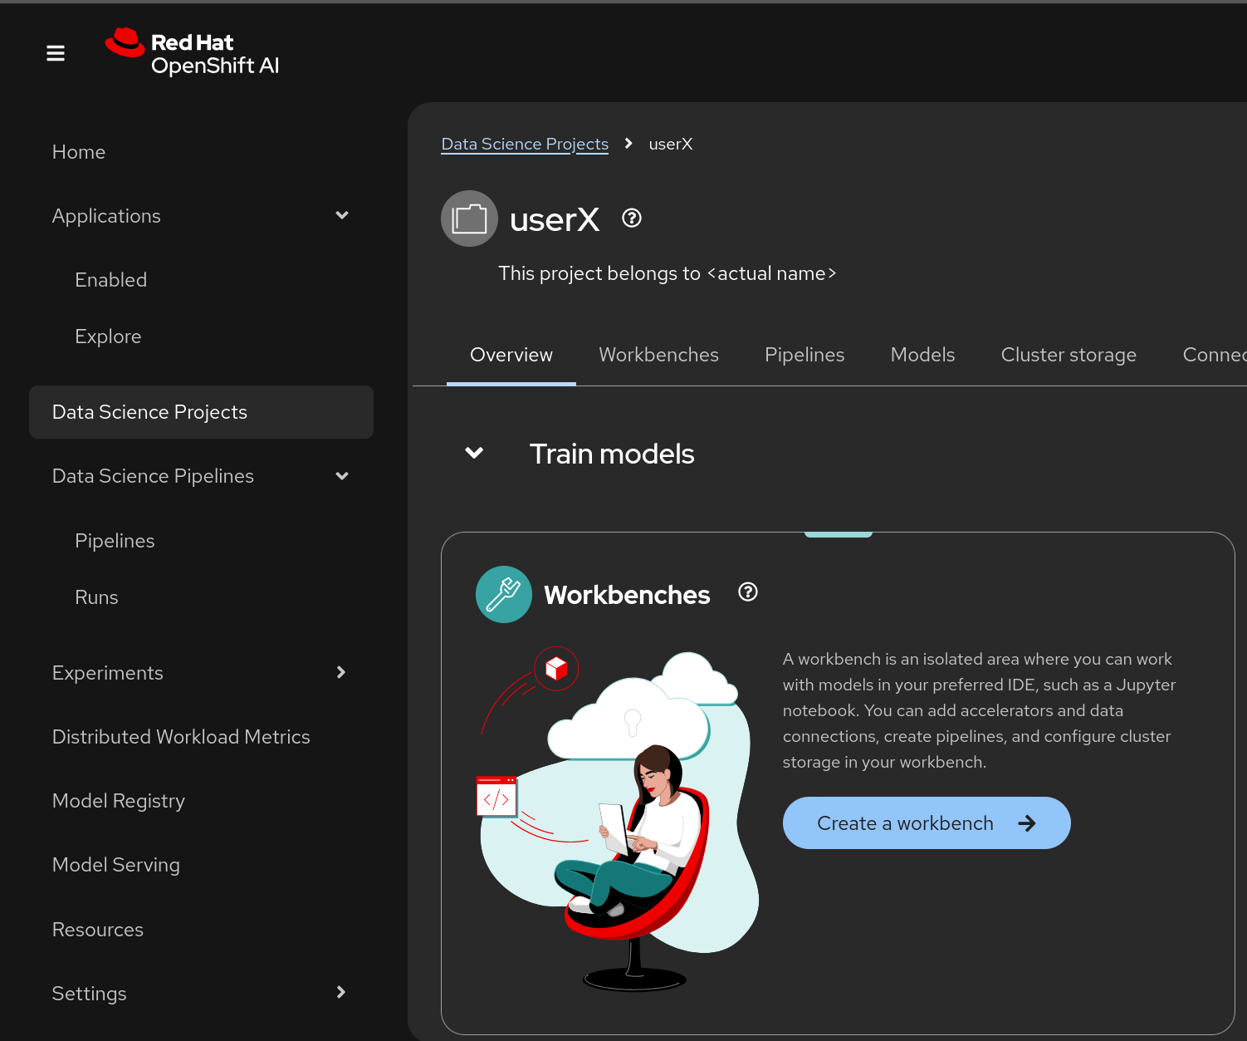Image resolution: width=1247 pixels, height=1041 pixels.
Task: Click userX breadcrumb text
Action: [671, 144]
